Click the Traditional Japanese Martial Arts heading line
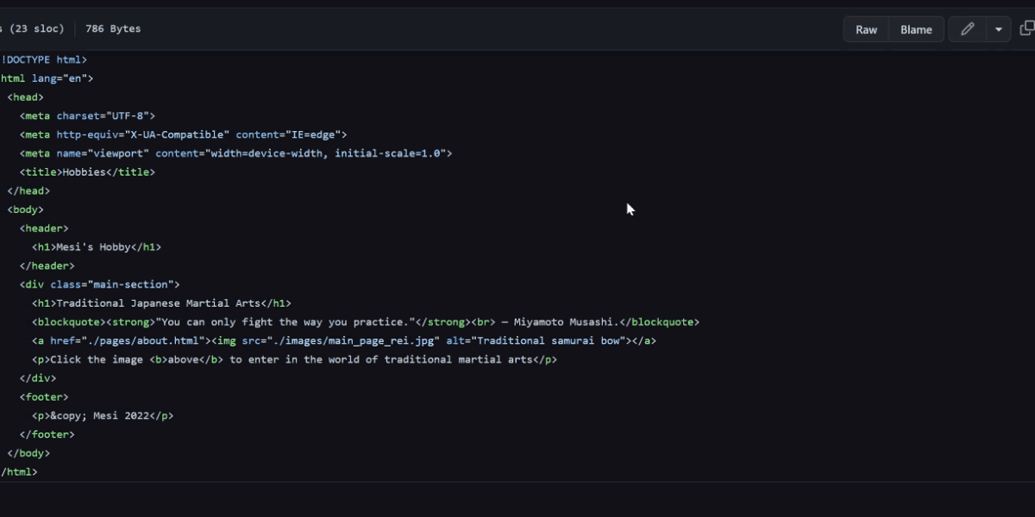 [162, 303]
